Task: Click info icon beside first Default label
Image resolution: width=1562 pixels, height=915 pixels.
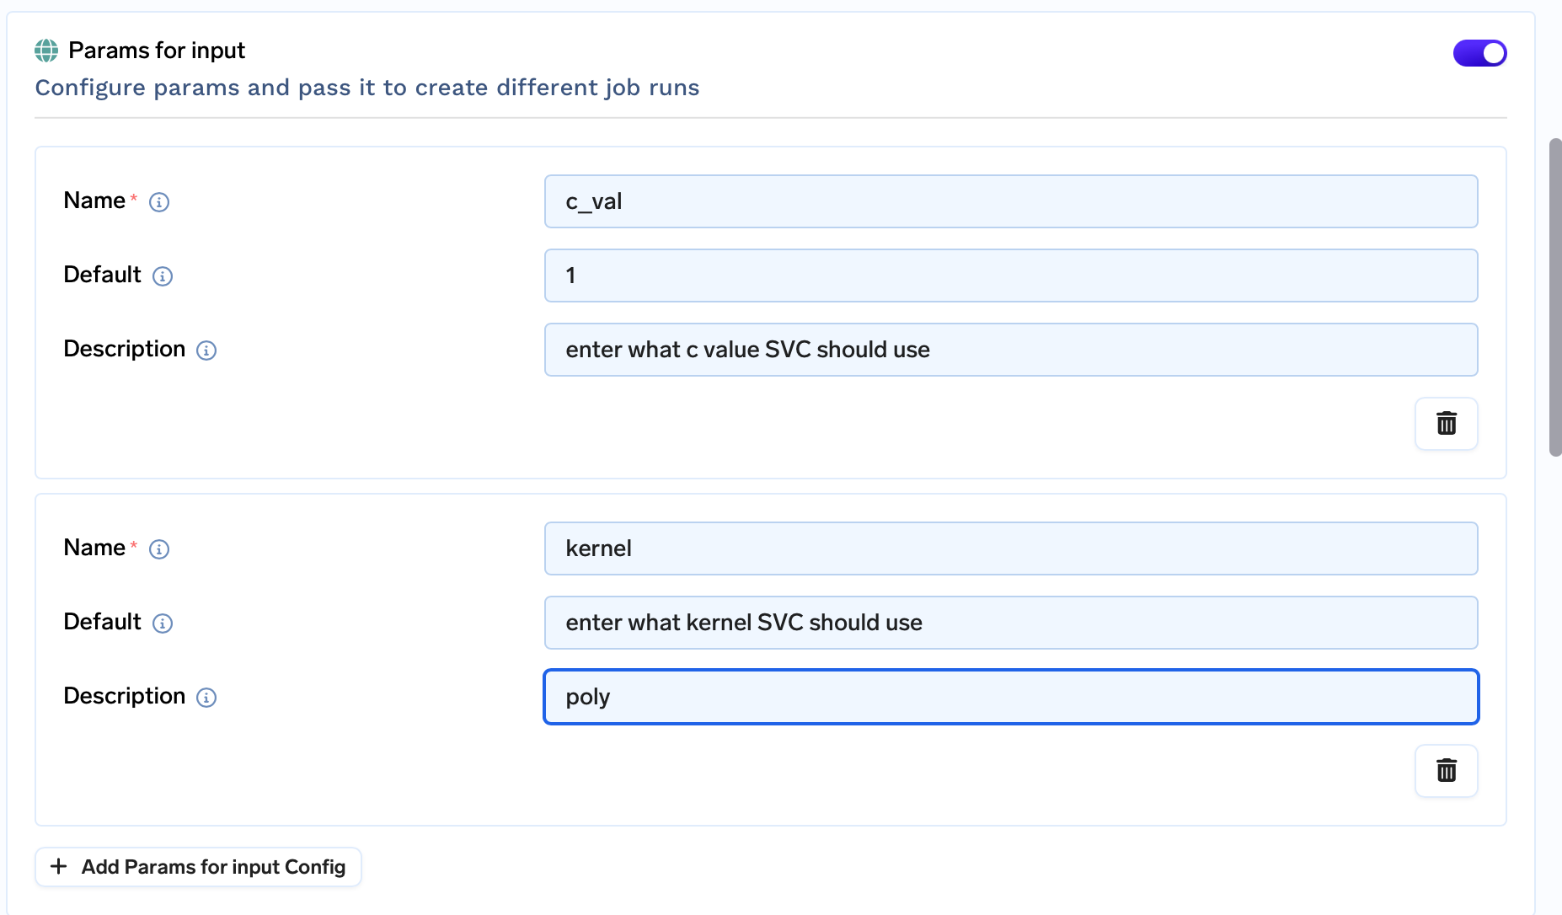Action: coord(163,276)
